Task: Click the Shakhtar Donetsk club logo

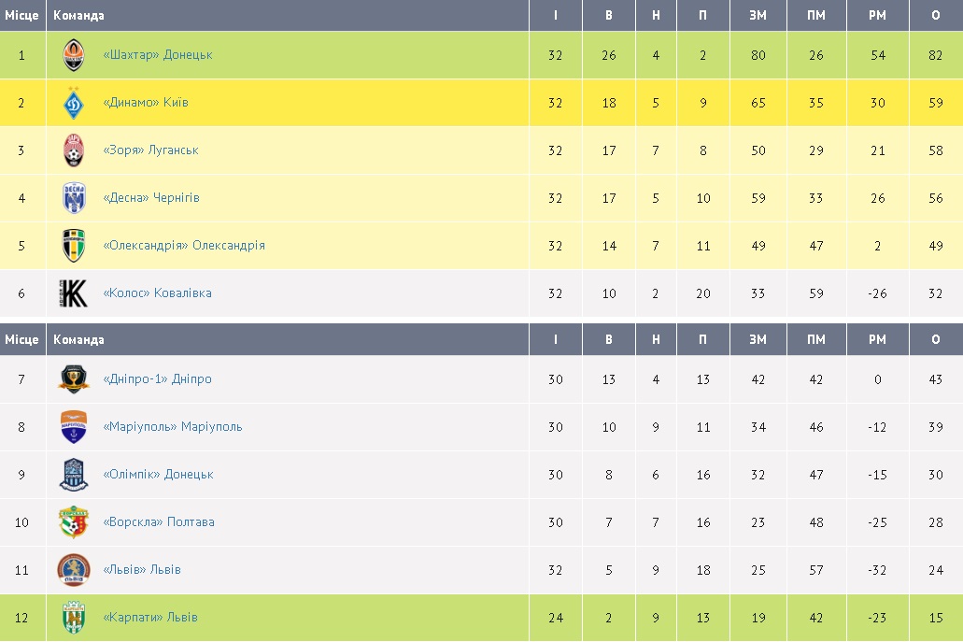Action: [74, 55]
